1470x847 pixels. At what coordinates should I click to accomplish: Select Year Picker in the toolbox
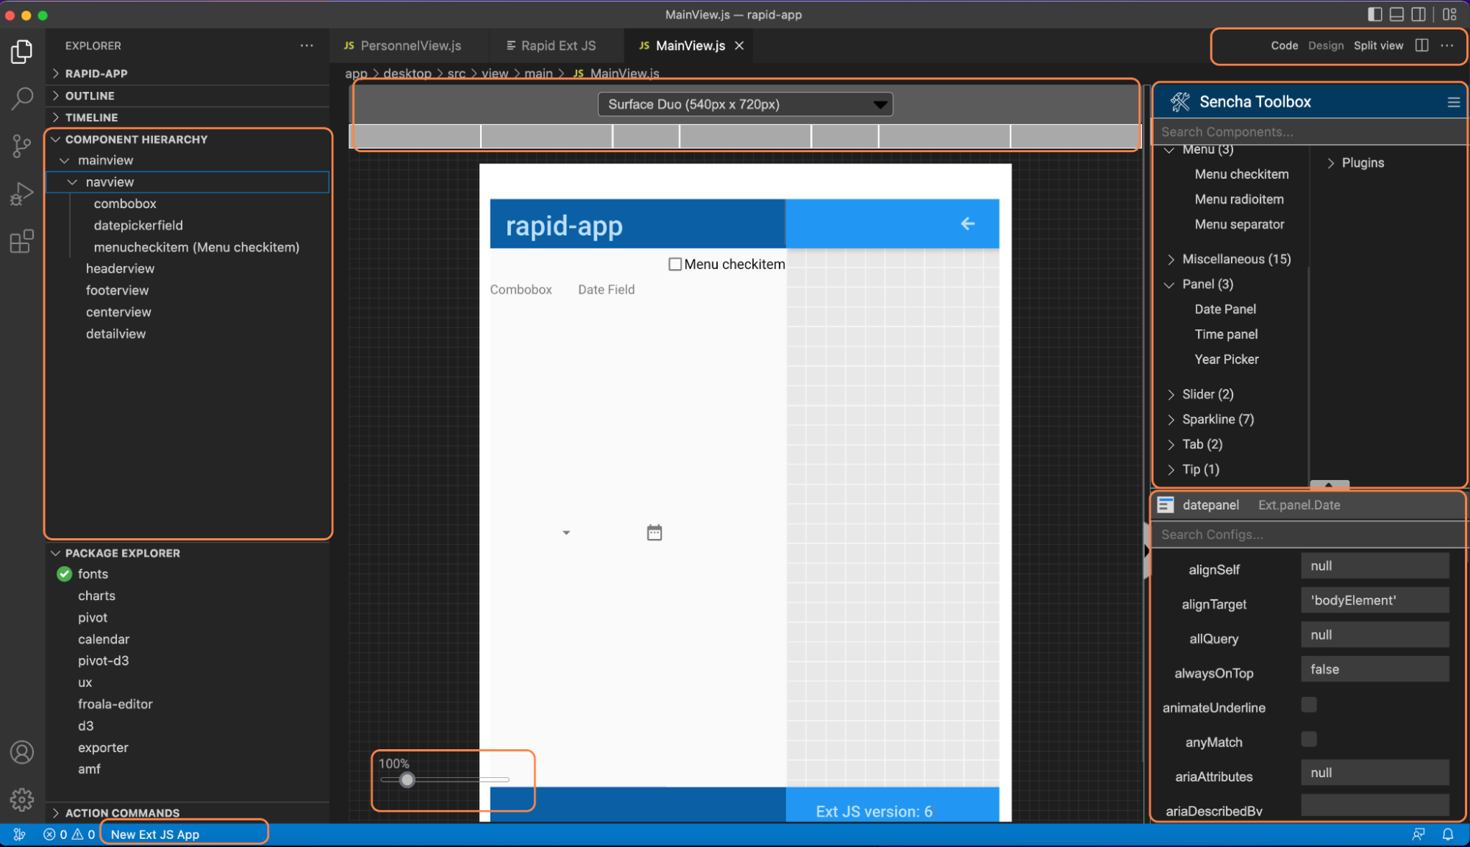(1227, 360)
